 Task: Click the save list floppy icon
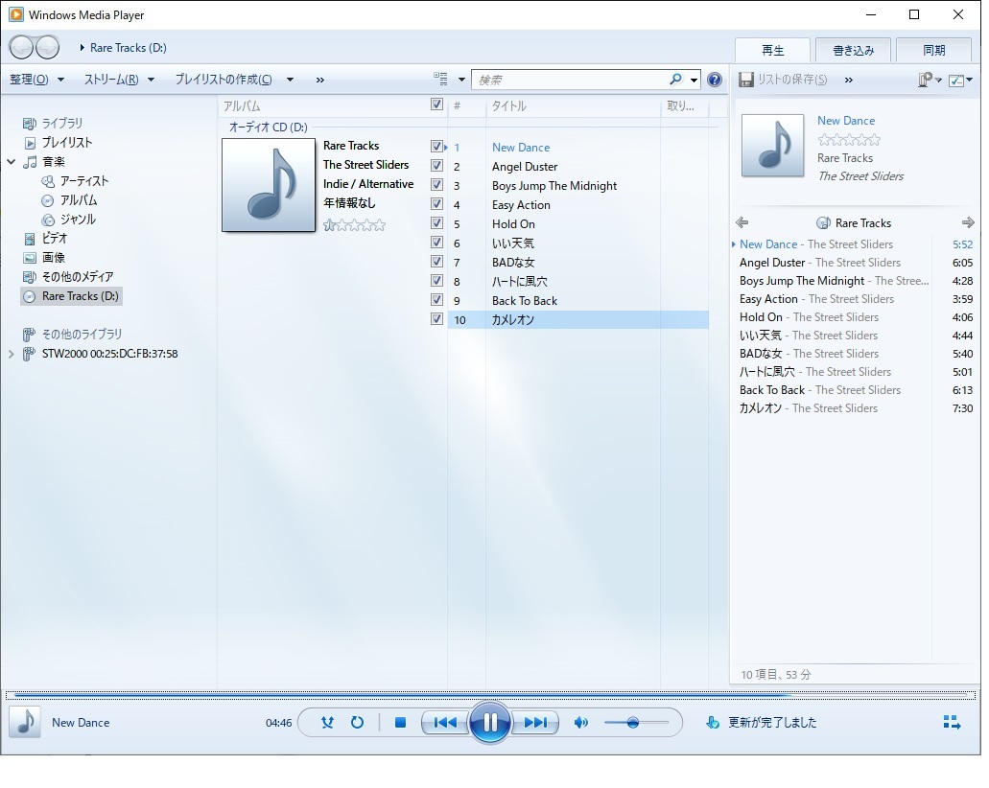746,80
